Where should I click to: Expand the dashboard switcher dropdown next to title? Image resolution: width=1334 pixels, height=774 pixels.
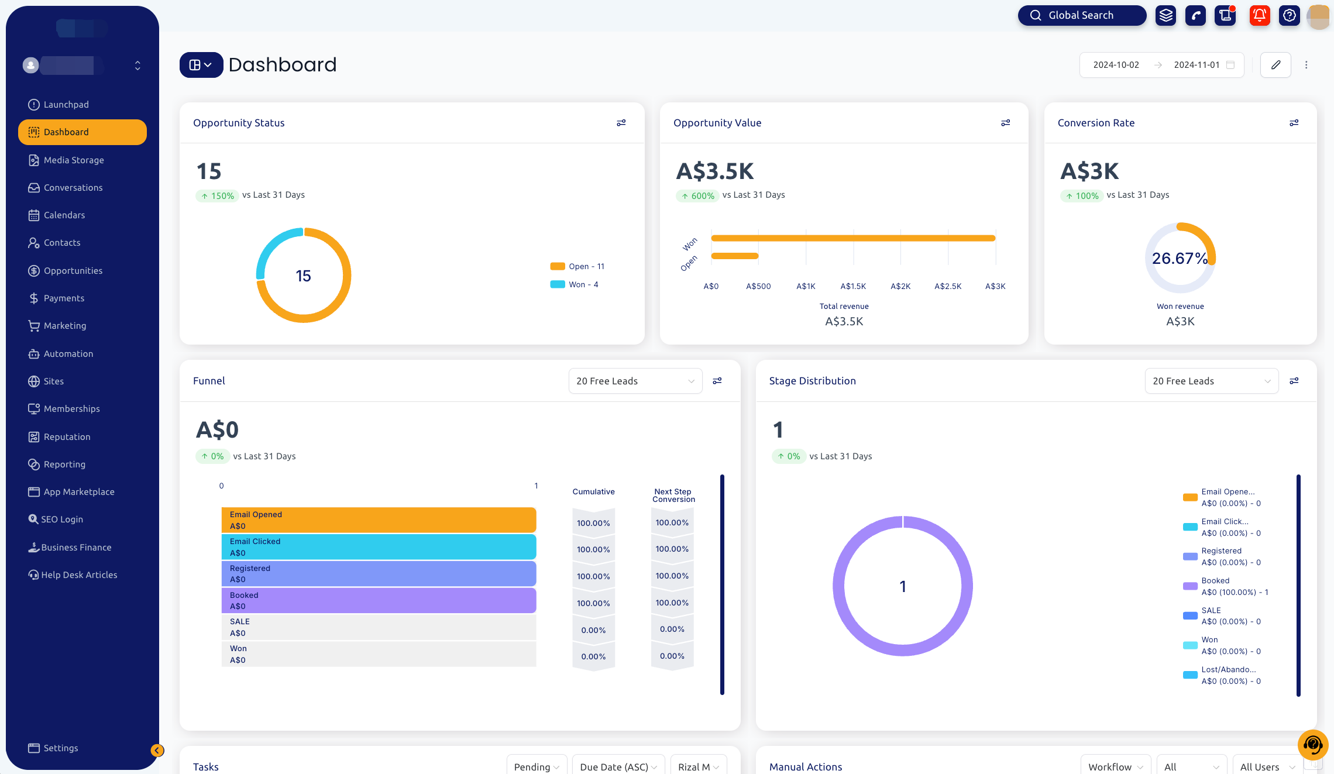(201, 65)
